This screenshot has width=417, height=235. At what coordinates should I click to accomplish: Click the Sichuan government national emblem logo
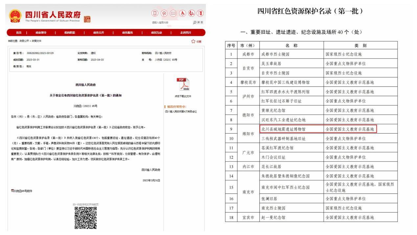coord(14,16)
